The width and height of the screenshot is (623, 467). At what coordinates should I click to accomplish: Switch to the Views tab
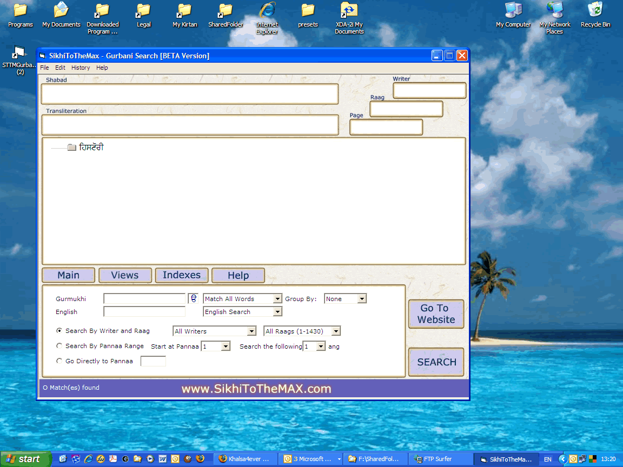pyautogui.click(x=125, y=275)
